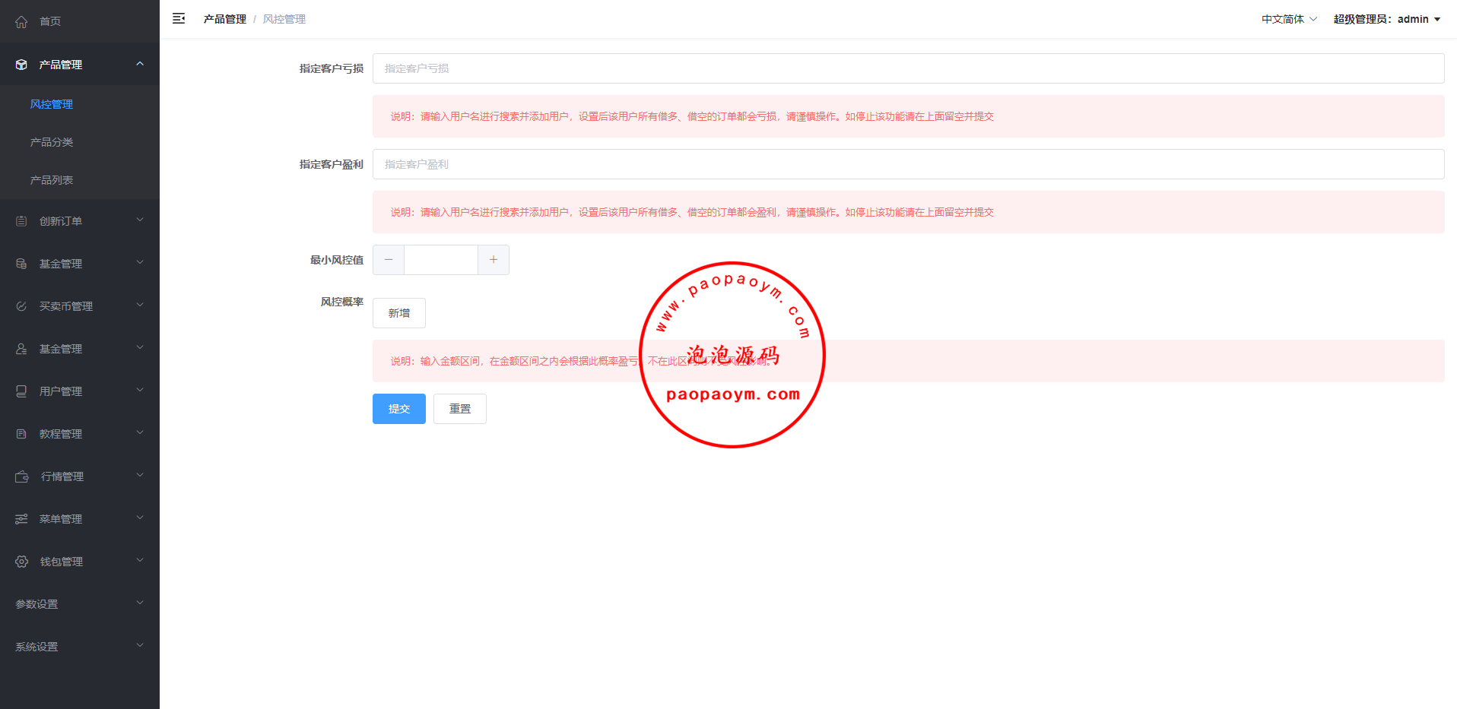
Task: Click the 买卖币管理 sidebar icon
Action: click(x=21, y=306)
